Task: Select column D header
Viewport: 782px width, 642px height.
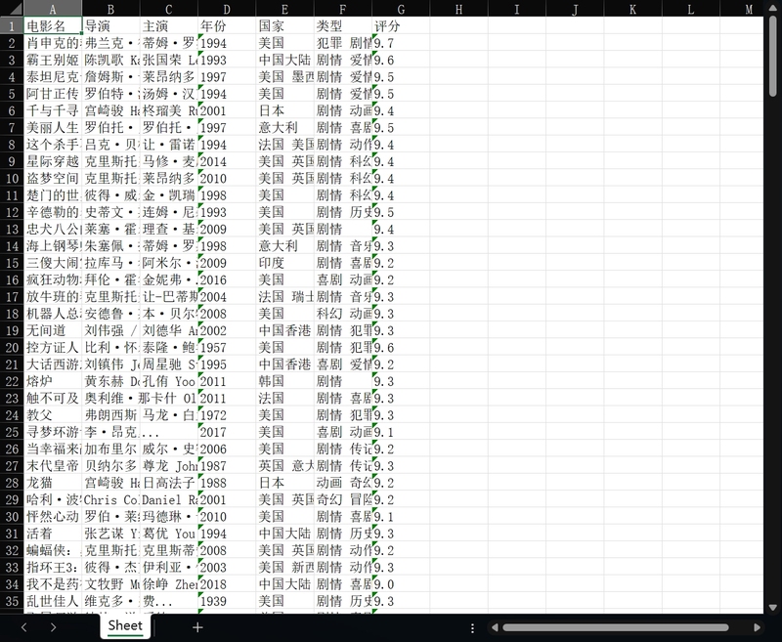Action: (227, 9)
